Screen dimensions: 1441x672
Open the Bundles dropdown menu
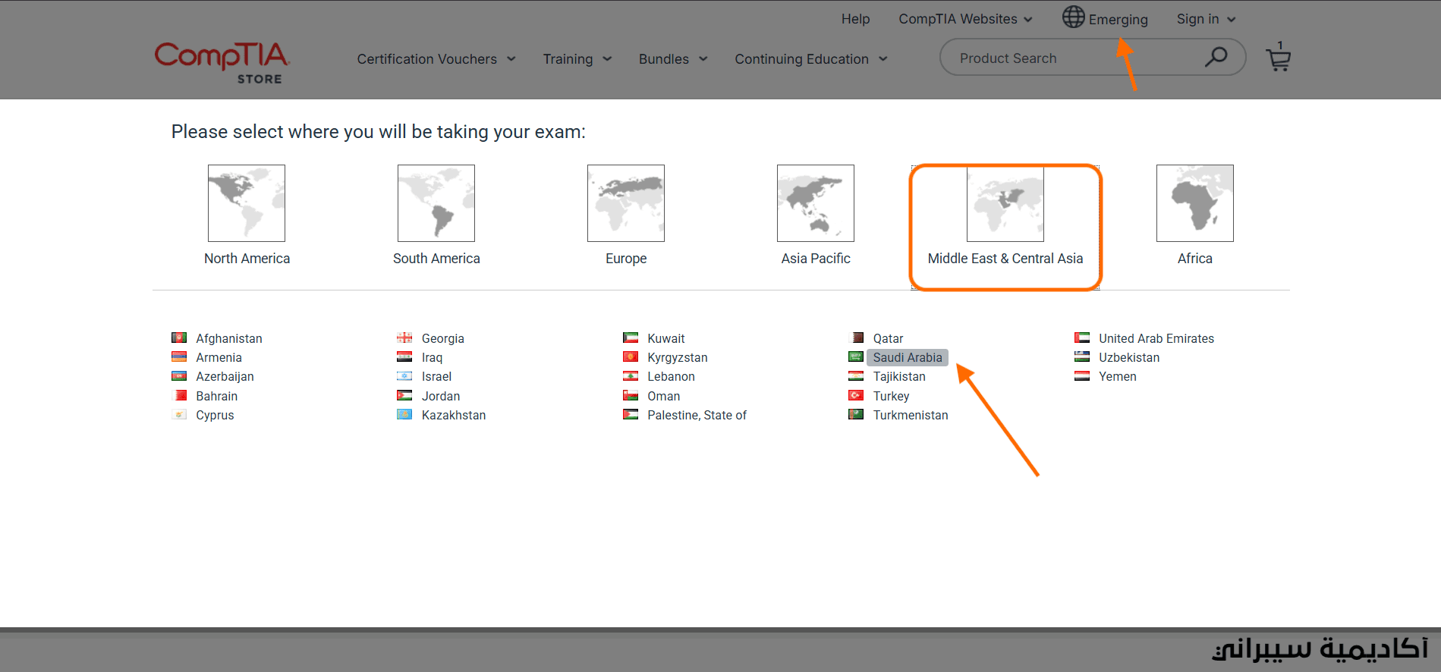pos(673,59)
